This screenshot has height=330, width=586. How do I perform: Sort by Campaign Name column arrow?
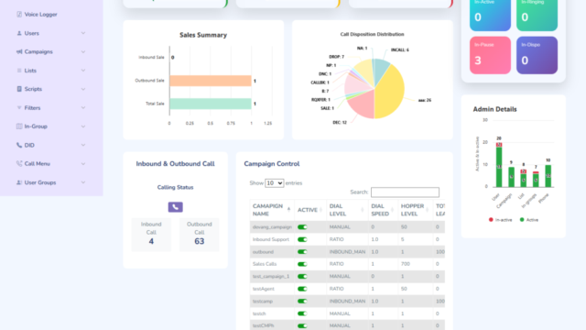coord(288,210)
